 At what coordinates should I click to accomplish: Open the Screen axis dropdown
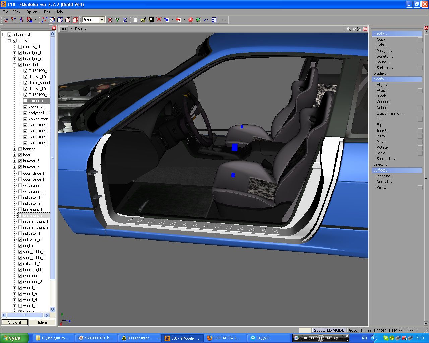(102, 20)
